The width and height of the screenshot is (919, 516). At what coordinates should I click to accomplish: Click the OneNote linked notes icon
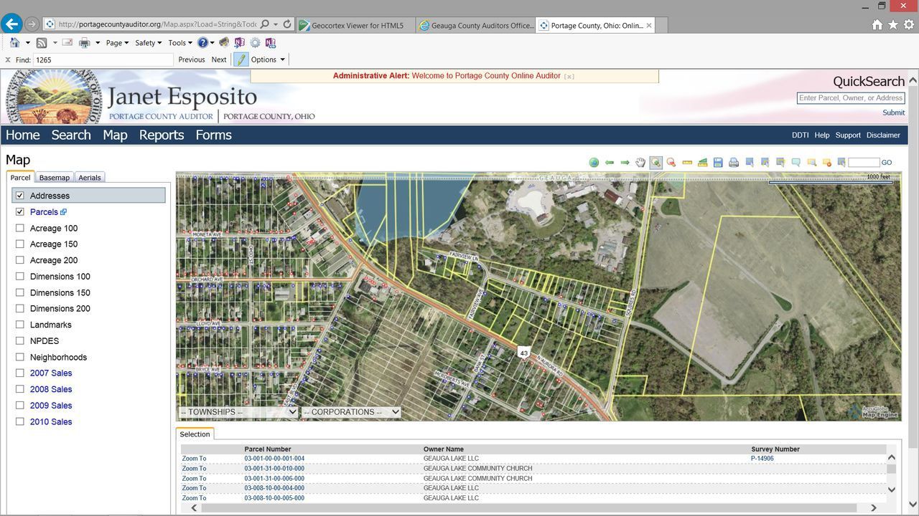tap(271, 43)
